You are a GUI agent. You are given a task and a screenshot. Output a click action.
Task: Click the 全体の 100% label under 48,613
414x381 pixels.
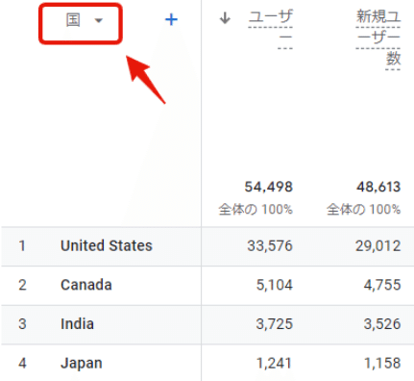(364, 210)
